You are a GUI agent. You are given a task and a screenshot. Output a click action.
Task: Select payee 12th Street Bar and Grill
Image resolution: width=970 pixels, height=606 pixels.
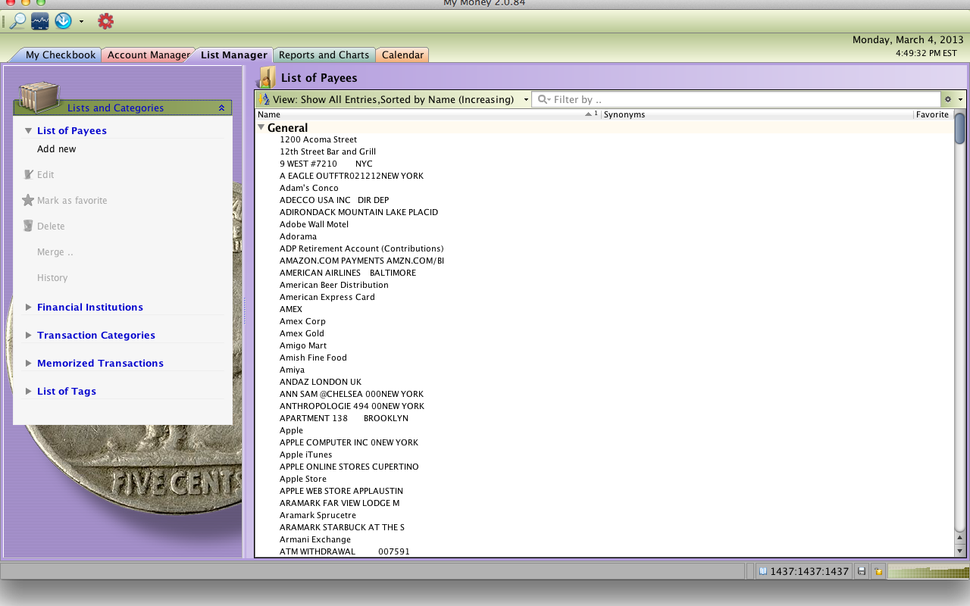(x=327, y=151)
